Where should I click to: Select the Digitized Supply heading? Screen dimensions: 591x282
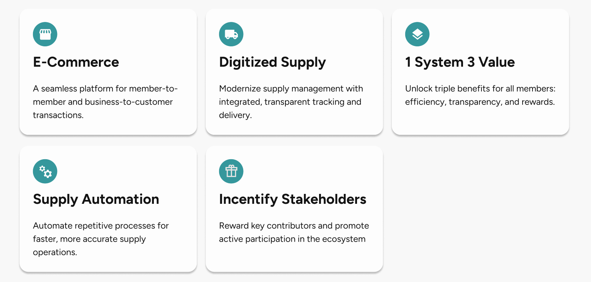(x=272, y=63)
